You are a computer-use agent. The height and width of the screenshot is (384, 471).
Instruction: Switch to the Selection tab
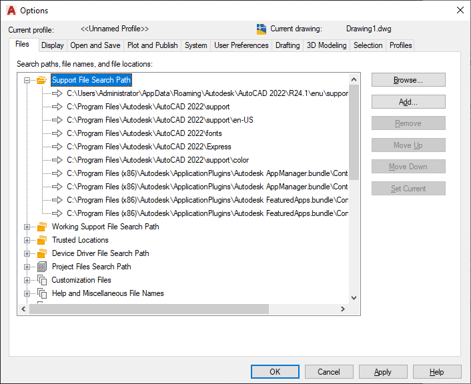click(x=368, y=45)
